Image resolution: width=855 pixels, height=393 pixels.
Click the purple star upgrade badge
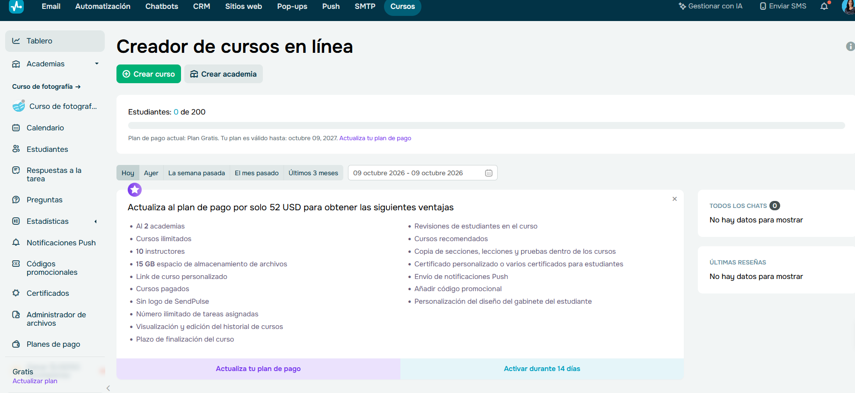[135, 189]
